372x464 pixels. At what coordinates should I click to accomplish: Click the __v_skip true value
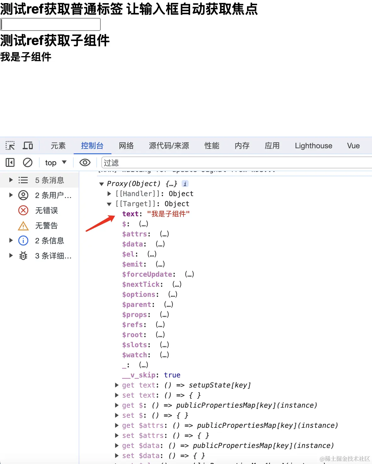(172, 375)
